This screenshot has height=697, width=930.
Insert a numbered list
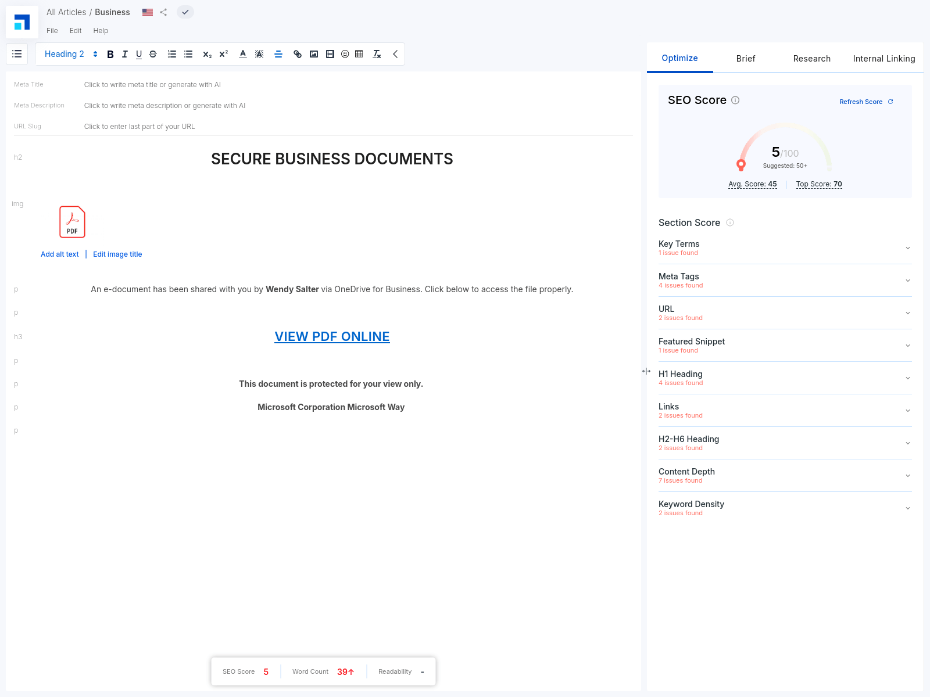[x=172, y=54]
